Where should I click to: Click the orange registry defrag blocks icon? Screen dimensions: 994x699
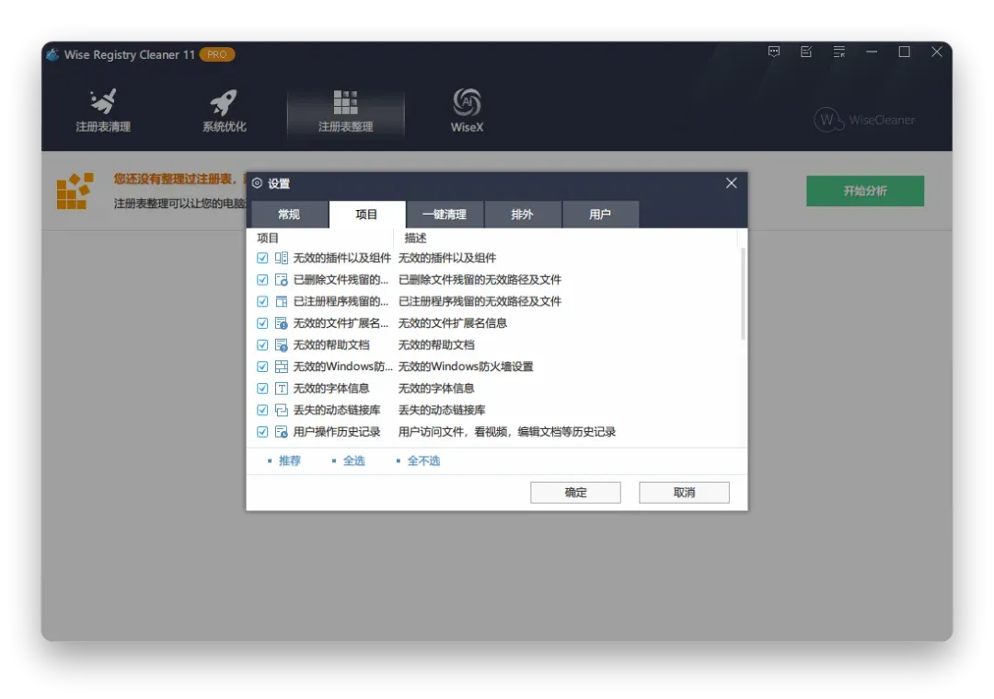[75, 191]
